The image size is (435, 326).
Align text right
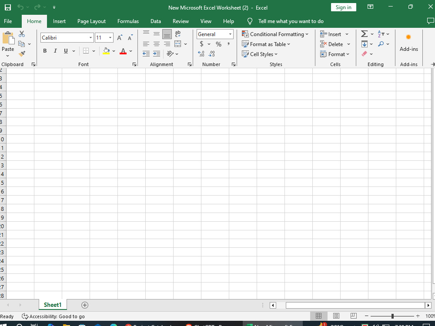coord(167,44)
